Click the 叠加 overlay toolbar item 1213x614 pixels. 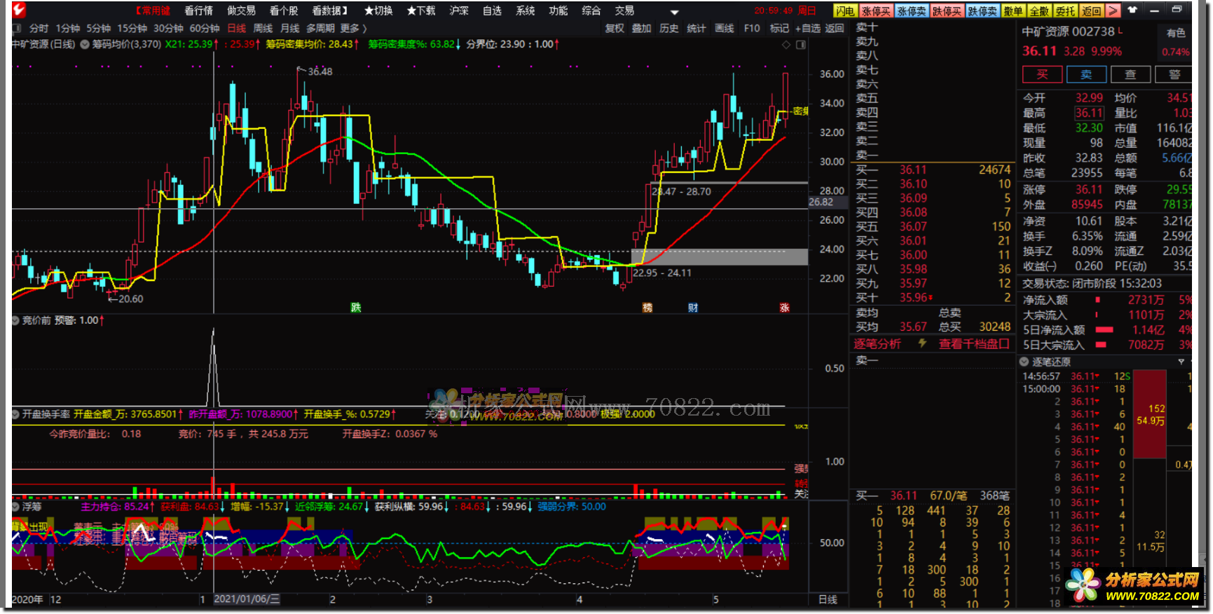click(641, 29)
